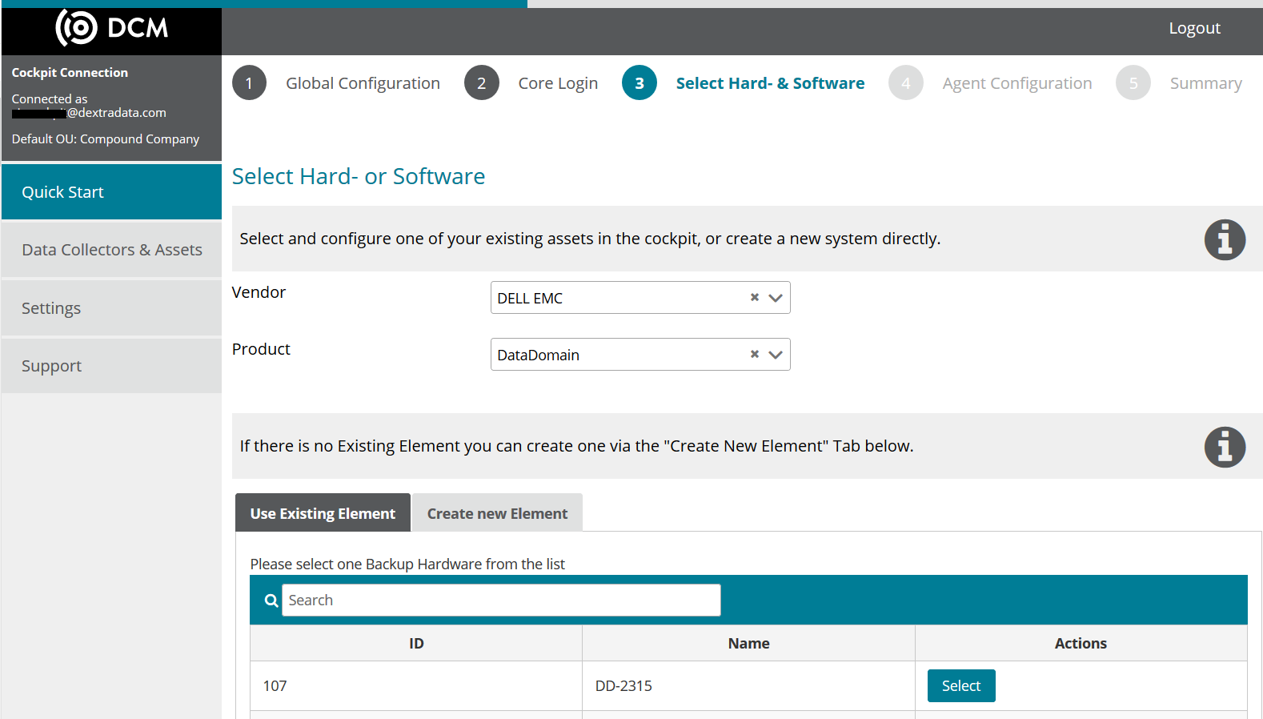Click Cockpit Connection heading
The width and height of the screenshot is (1263, 719).
[70, 73]
